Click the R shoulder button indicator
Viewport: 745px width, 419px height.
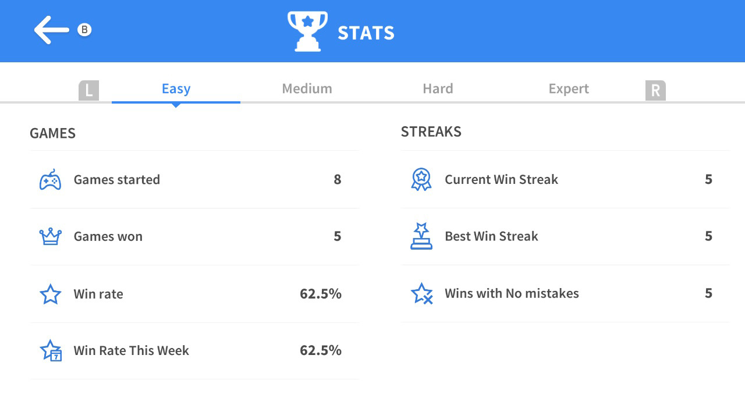[656, 90]
